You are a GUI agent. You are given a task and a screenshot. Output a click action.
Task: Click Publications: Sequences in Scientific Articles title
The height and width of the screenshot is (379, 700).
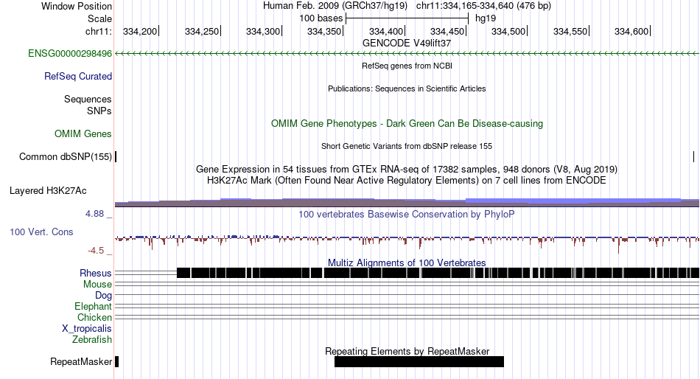(407, 88)
